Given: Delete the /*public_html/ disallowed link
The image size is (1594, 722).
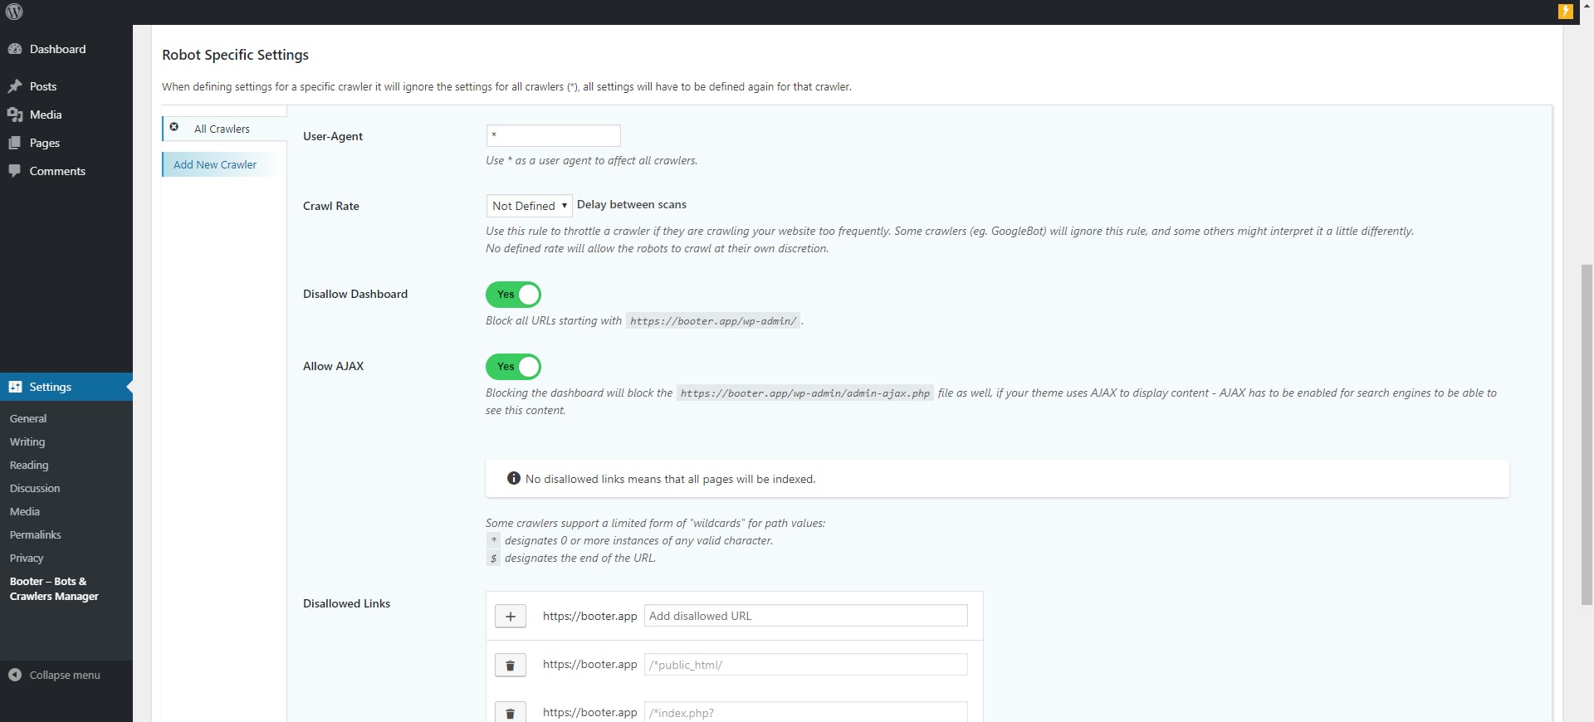Looking at the screenshot, I should point(511,665).
